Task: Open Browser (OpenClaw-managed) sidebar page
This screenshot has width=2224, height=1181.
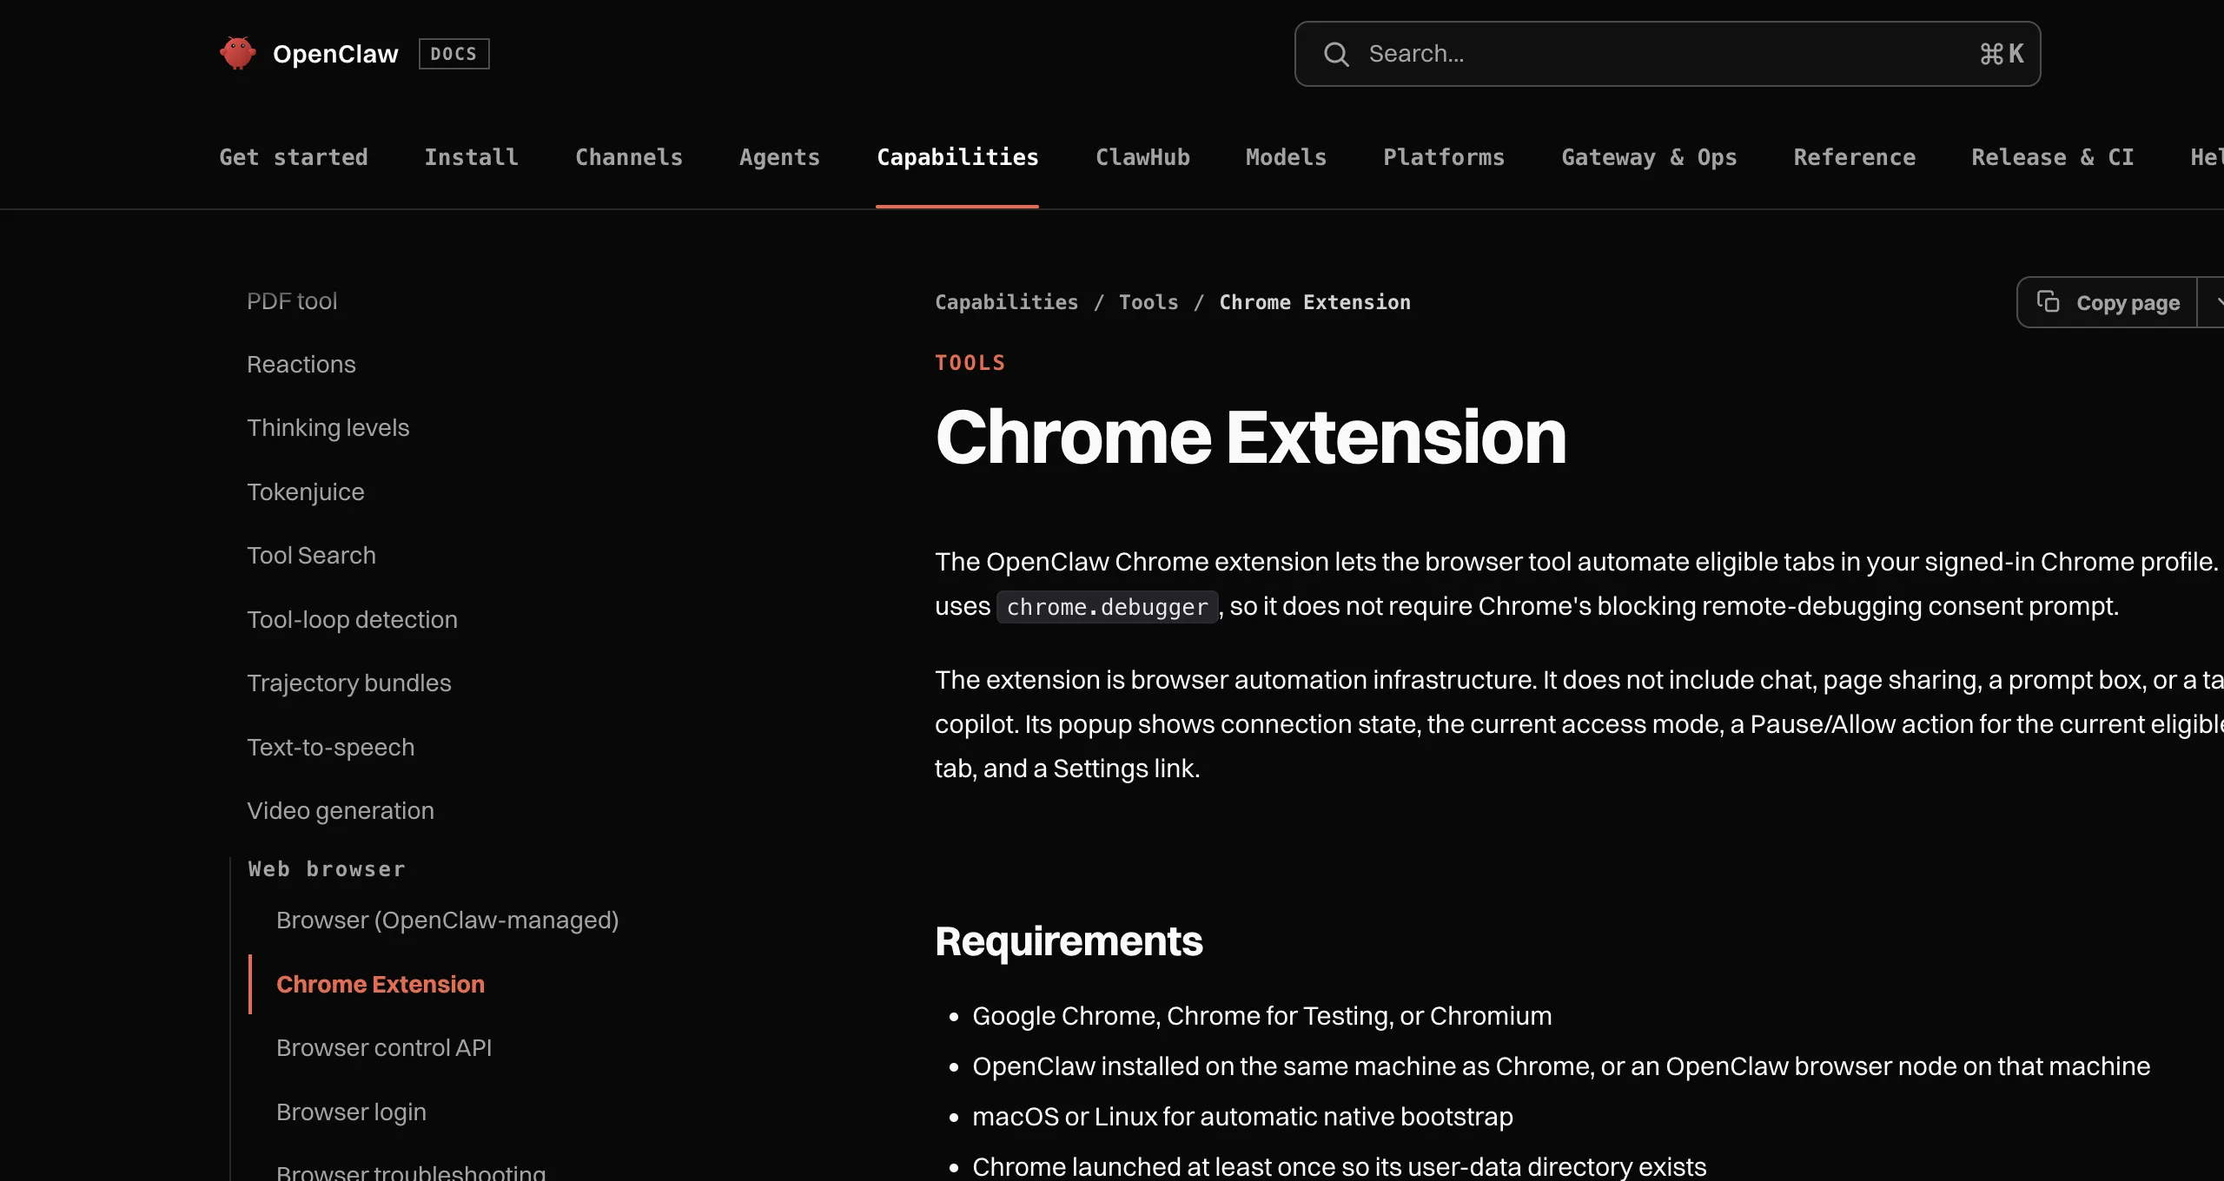Action: [447, 920]
